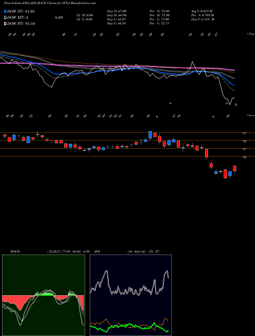Viewport: 255px width, 336px height.
Task: Click the ADX (14 day) values text
Action: click(x=143, y=251)
